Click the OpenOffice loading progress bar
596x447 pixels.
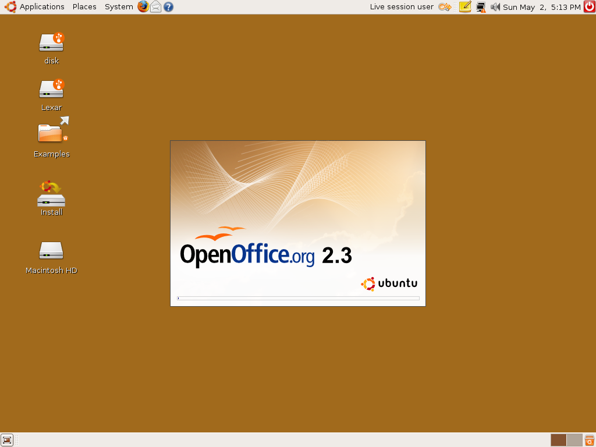point(299,299)
